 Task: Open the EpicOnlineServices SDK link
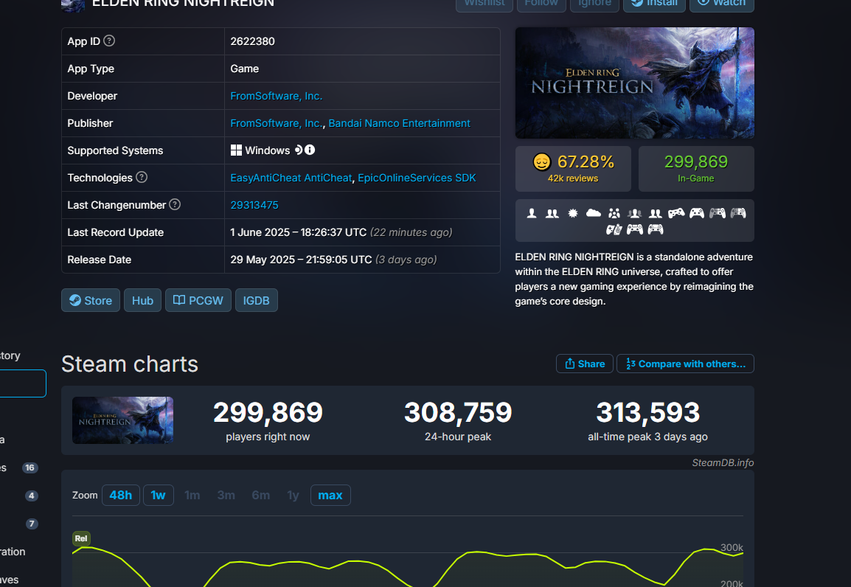tap(417, 178)
